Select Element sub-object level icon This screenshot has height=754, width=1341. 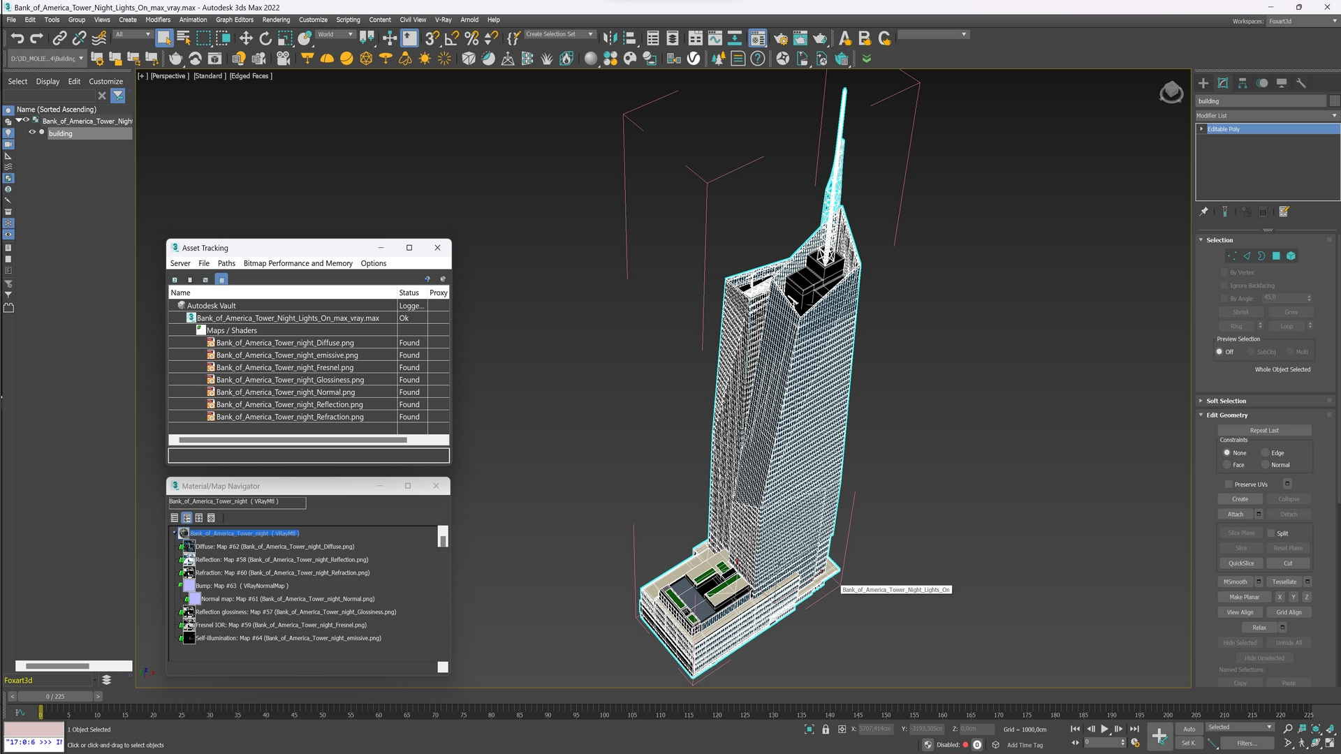tap(1291, 256)
